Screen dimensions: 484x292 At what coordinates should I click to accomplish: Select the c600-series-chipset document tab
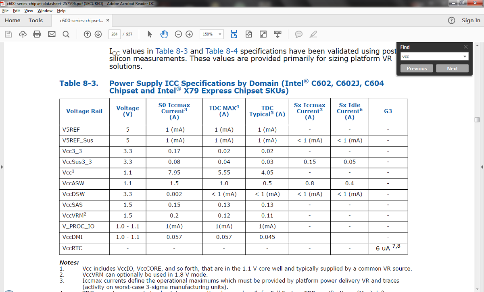[x=81, y=20]
